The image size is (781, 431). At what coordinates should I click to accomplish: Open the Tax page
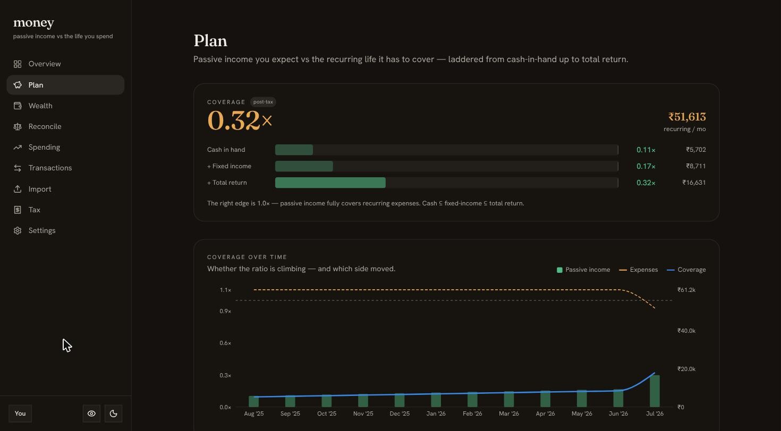[65, 210]
